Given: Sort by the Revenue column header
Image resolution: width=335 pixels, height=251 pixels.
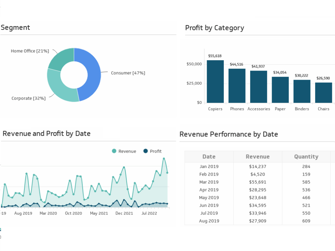Looking at the screenshot, I should (257, 157).
